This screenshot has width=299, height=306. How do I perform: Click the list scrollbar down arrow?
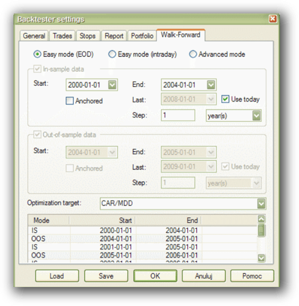coord(261,258)
